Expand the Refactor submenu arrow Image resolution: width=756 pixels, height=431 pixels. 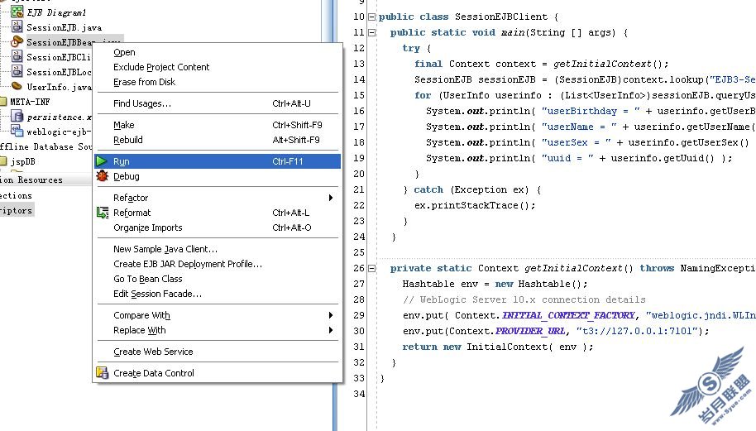click(331, 198)
